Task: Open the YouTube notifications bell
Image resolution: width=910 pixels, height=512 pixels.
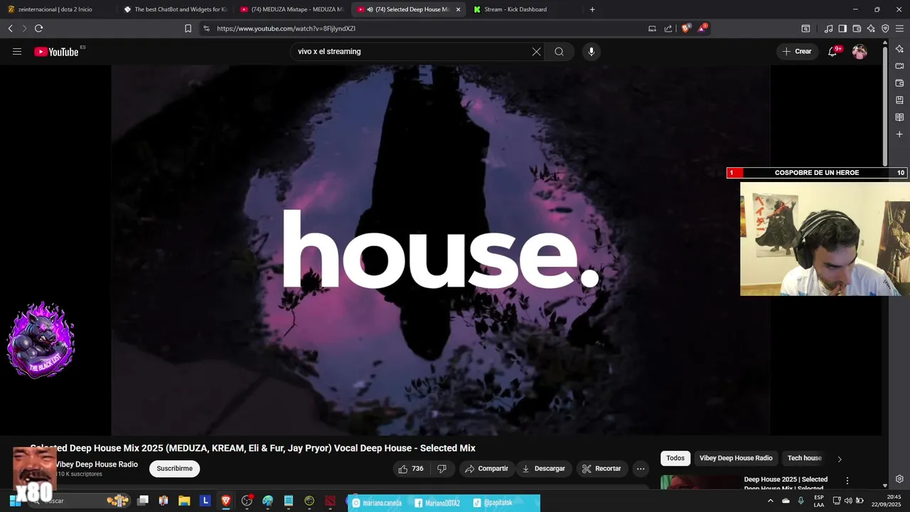Action: (x=833, y=51)
